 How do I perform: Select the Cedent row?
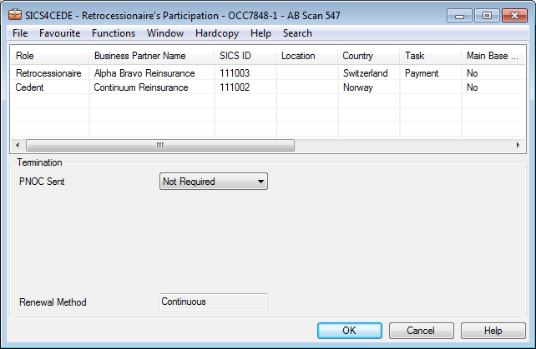click(268, 87)
